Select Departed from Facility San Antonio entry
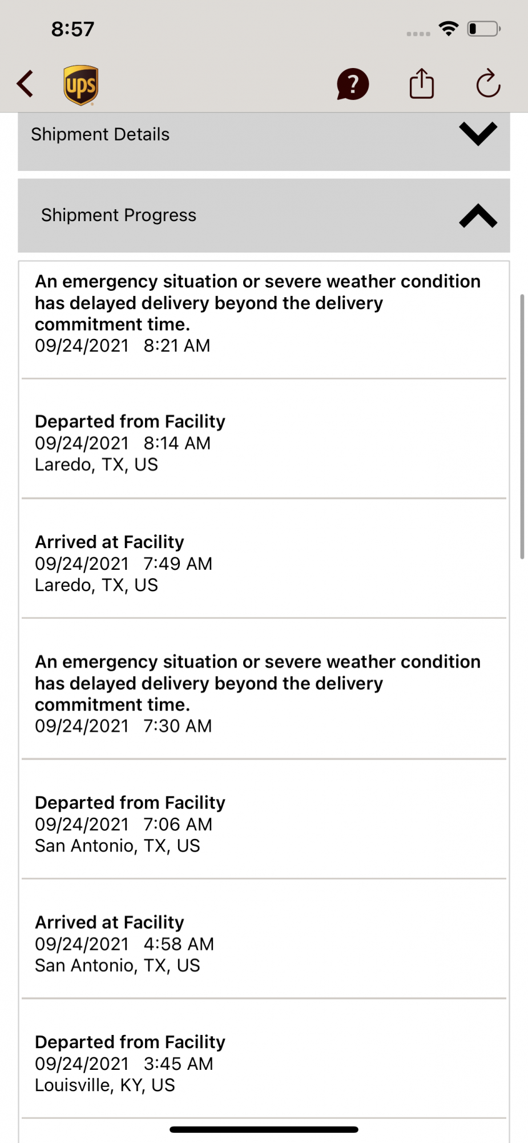528x1143 pixels. [x=264, y=819]
